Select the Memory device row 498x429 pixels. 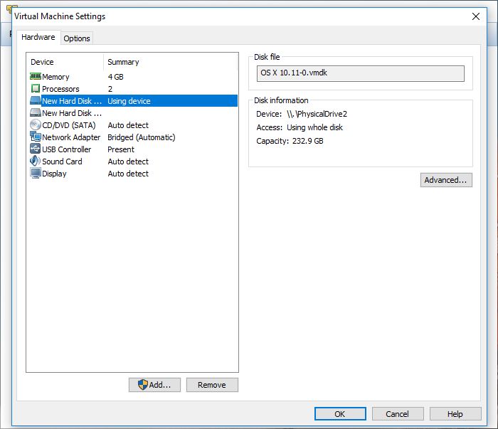click(x=134, y=77)
